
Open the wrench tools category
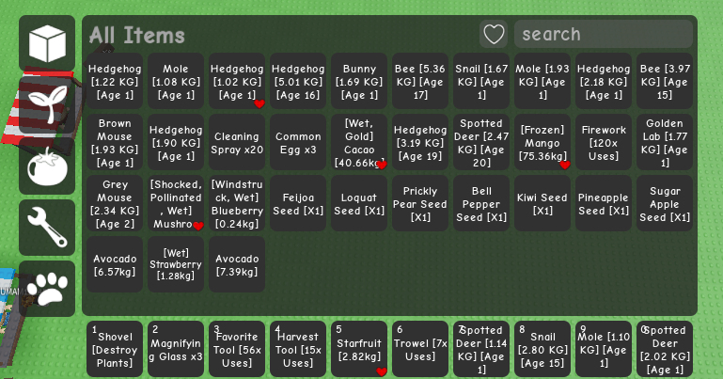tap(47, 228)
